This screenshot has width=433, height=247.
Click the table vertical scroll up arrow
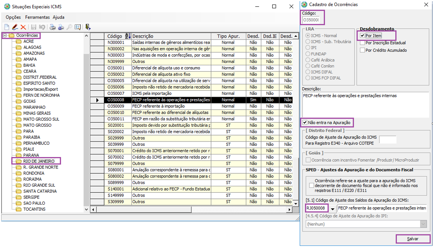[x=296, y=36]
